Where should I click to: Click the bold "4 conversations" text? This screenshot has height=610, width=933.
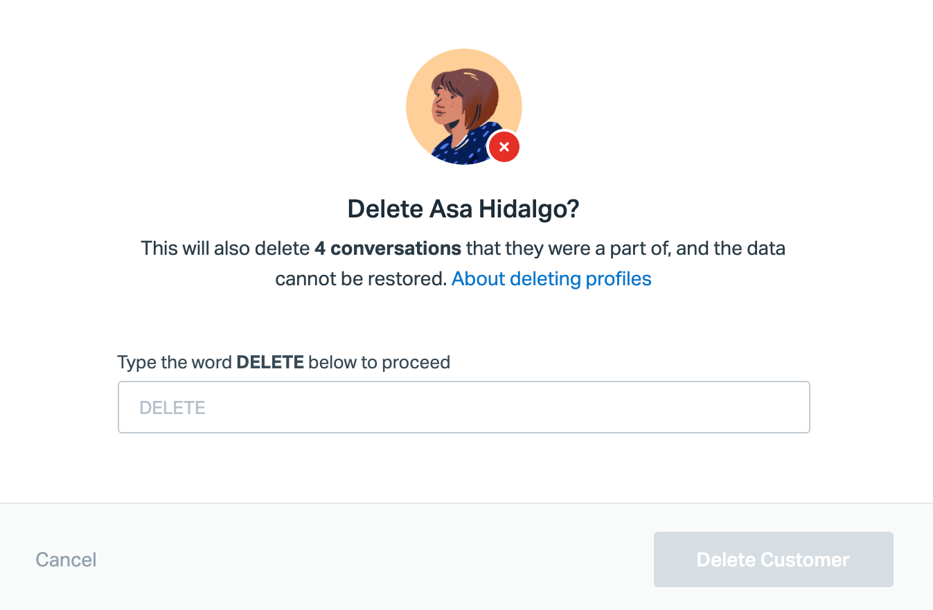tap(388, 248)
